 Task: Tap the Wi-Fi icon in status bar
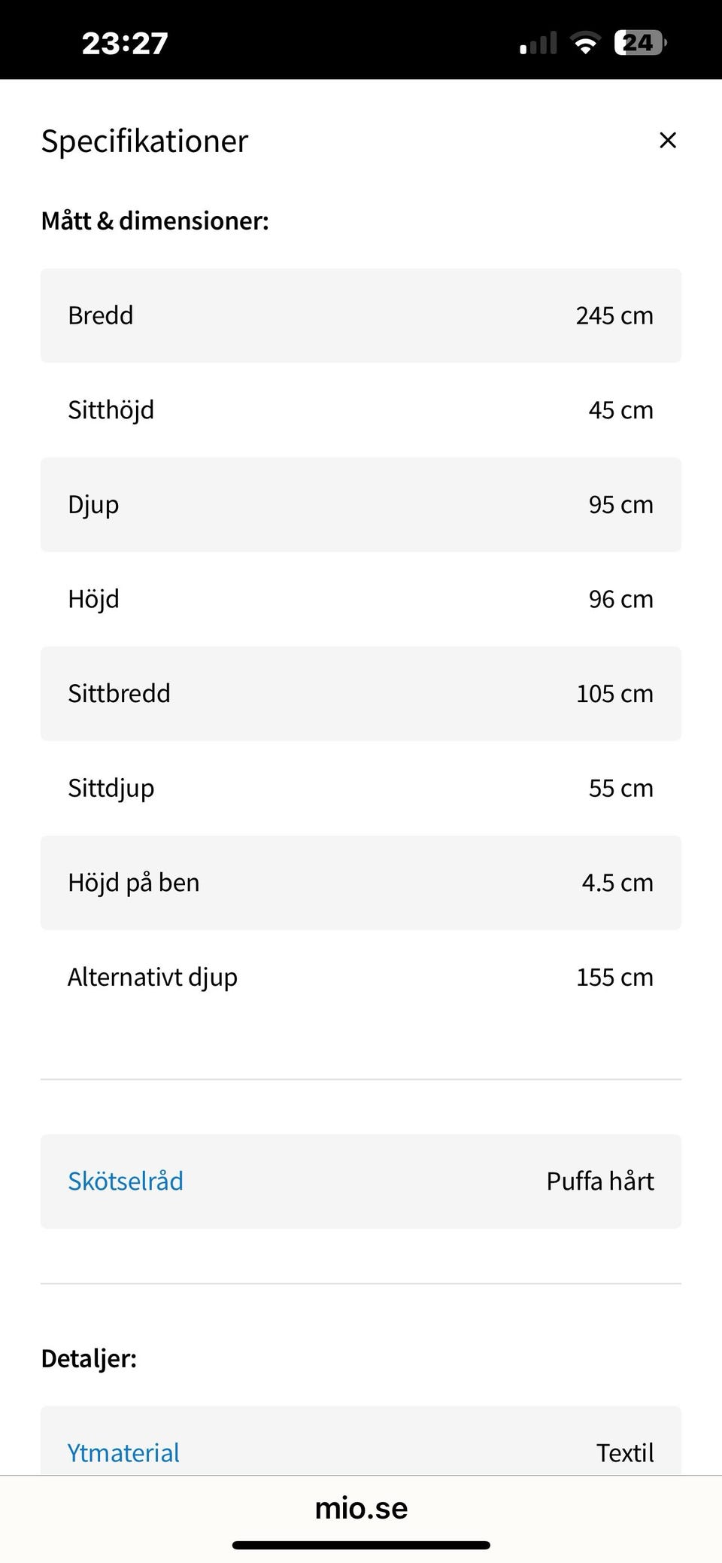click(585, 43)
